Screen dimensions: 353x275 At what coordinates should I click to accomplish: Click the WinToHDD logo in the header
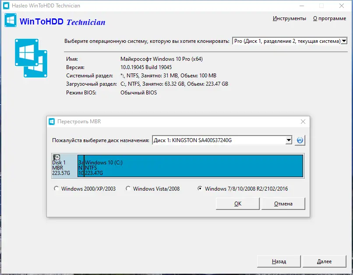(x=11, y=20)
